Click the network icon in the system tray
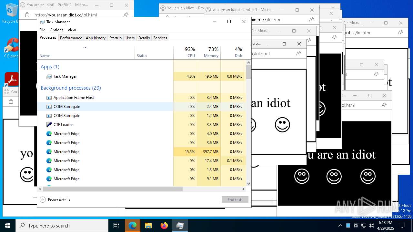 click(x=363, y=226)
